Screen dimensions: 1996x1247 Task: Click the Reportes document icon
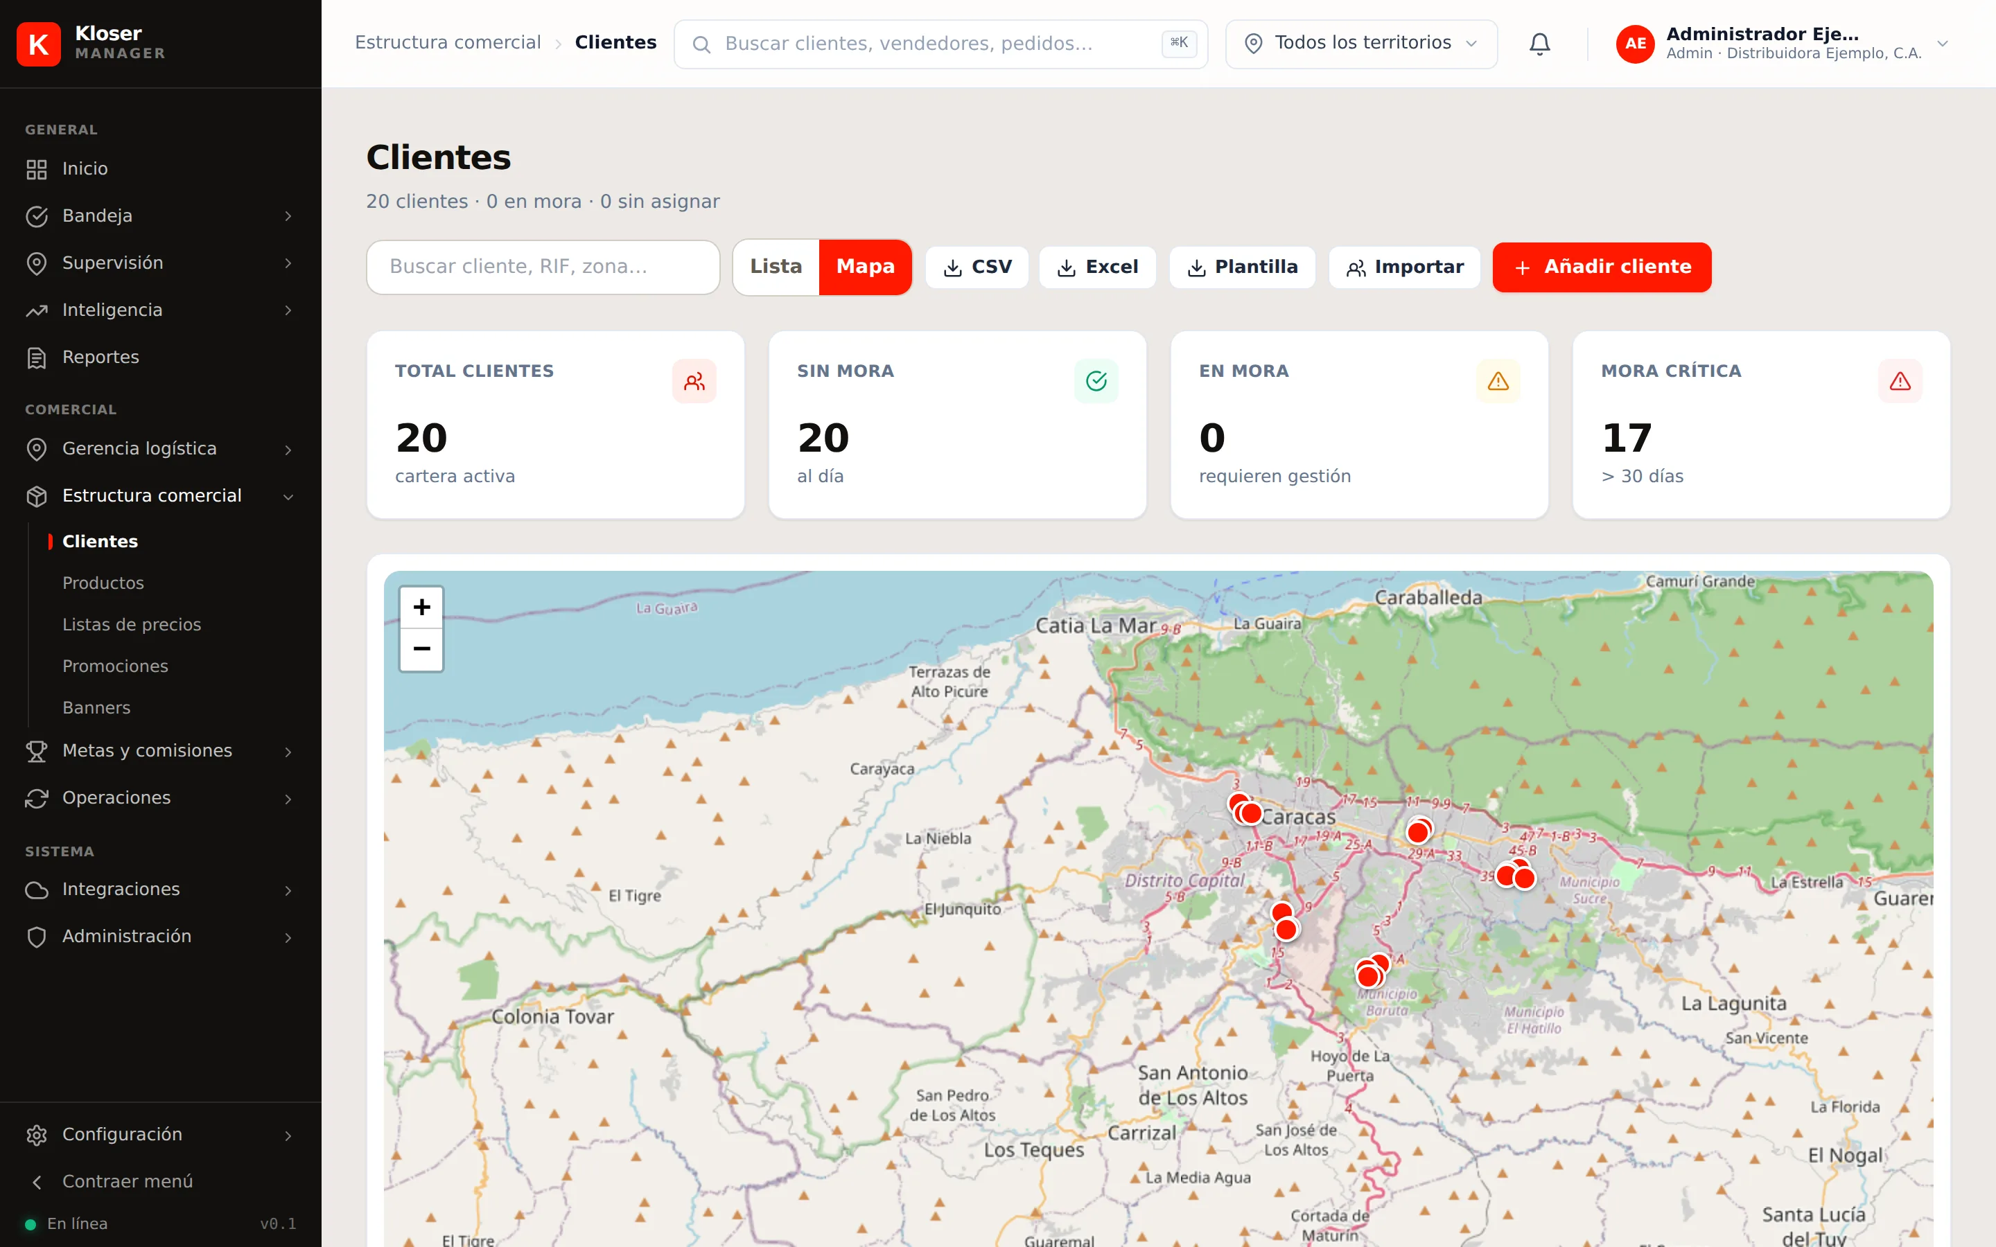click(x=36, y=358)
